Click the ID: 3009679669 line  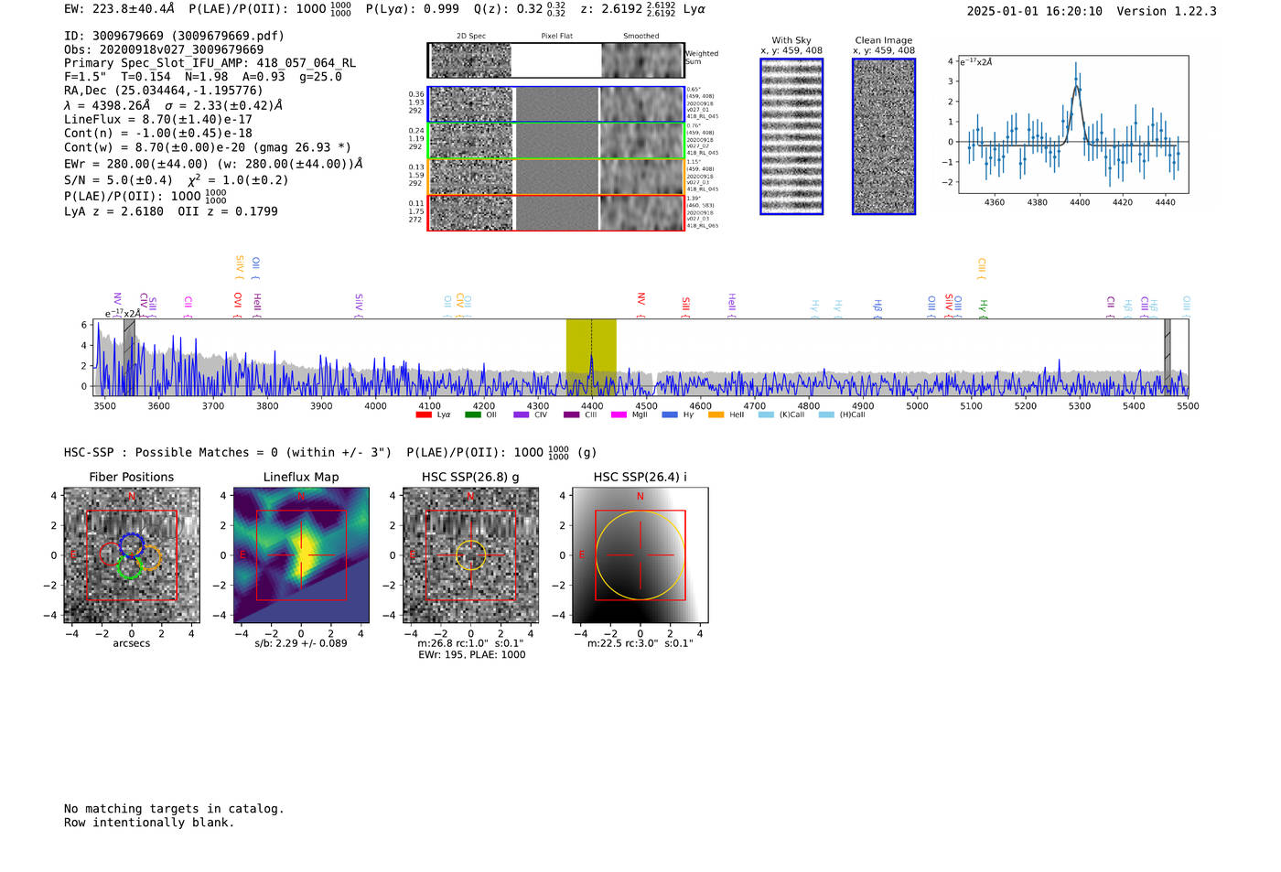tap(174, 36)
